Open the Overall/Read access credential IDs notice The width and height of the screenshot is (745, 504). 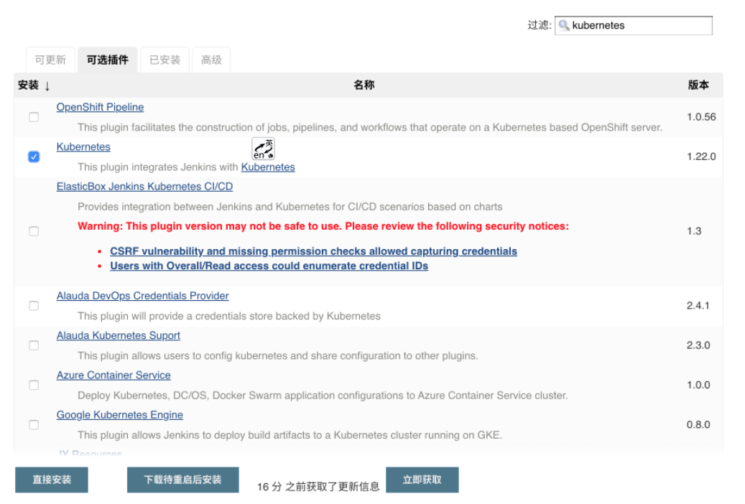coord(269,266)
